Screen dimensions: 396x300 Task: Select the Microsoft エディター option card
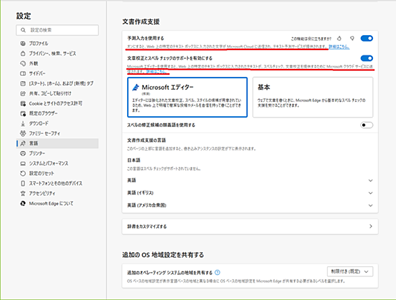[187, 97]
